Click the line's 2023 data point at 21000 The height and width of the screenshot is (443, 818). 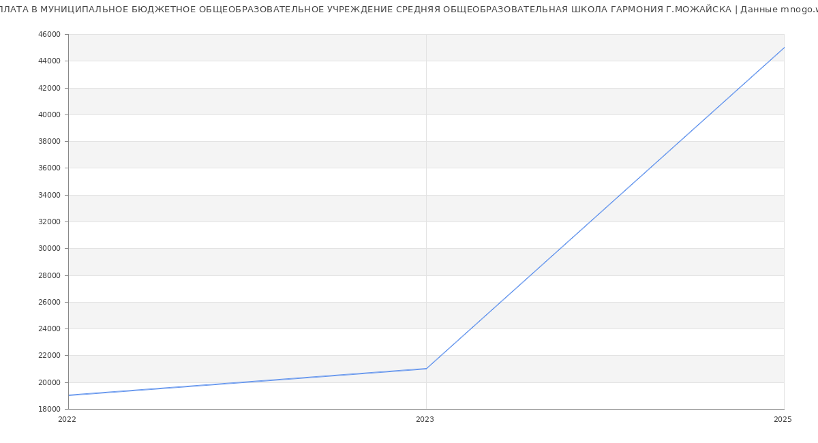tap(426, 369)
